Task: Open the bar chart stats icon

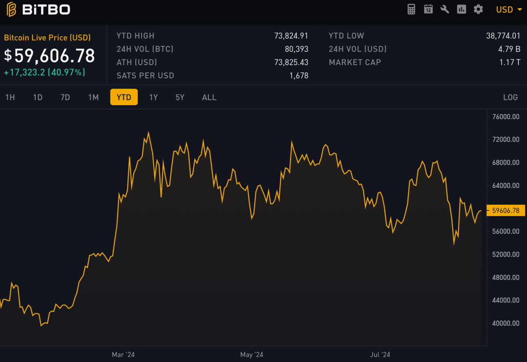Action: coord(461,9)
